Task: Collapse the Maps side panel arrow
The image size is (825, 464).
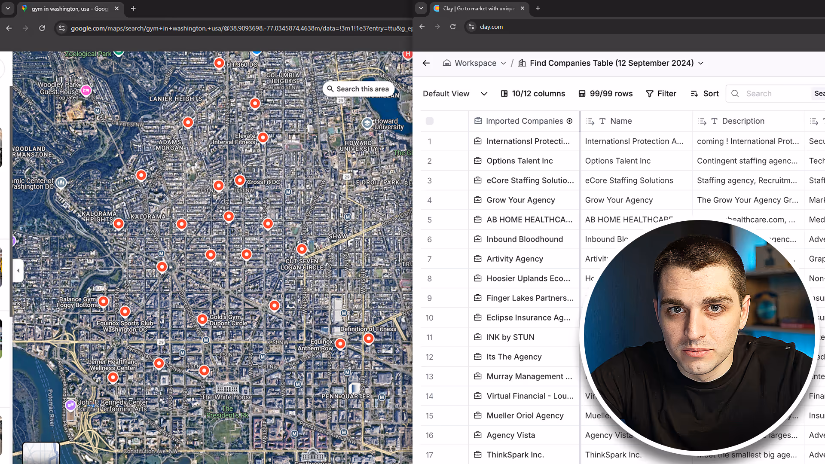Action: 18,271
